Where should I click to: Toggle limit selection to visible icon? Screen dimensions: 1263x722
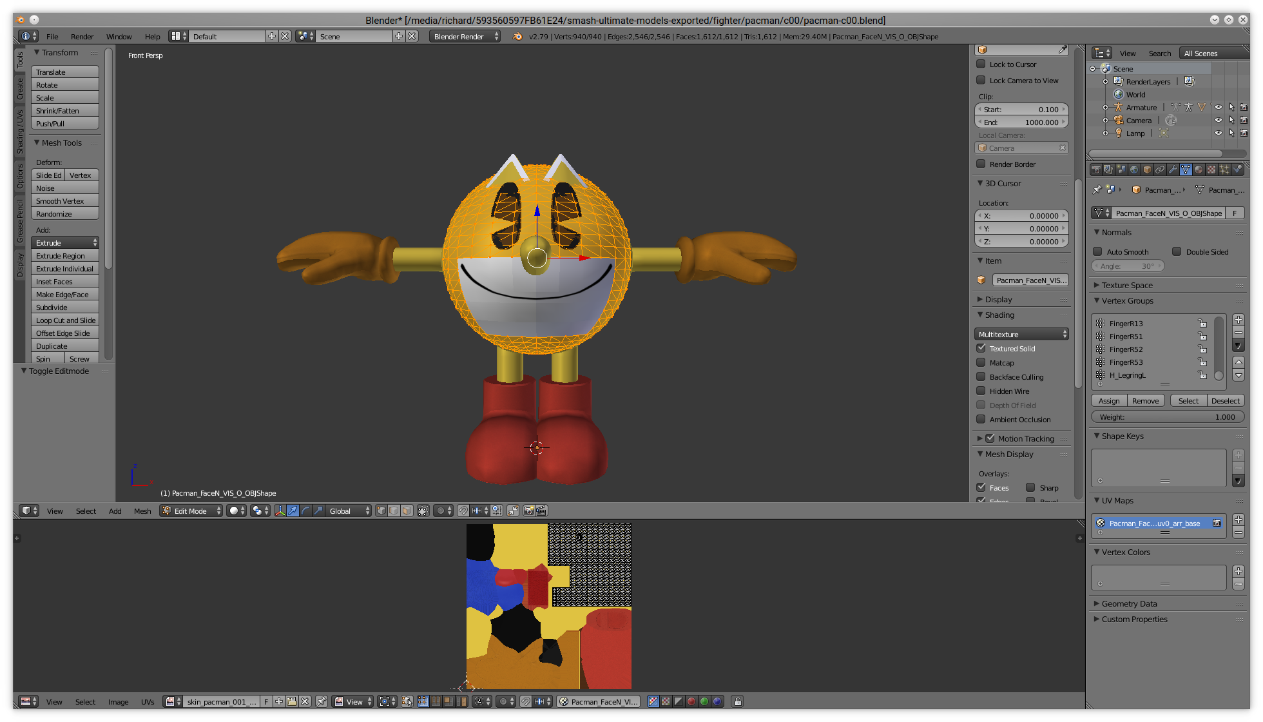pos(423,511)
